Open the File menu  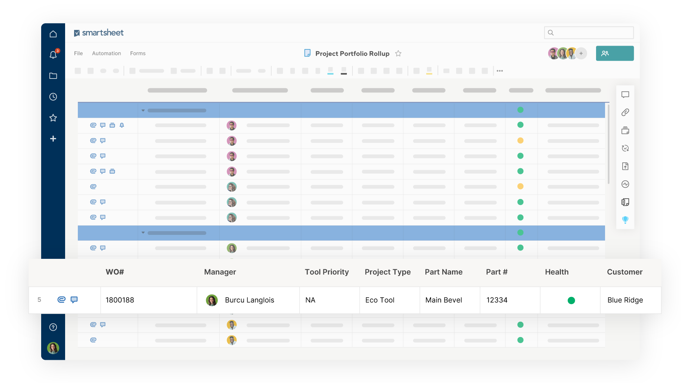click(x=78, y=53)
